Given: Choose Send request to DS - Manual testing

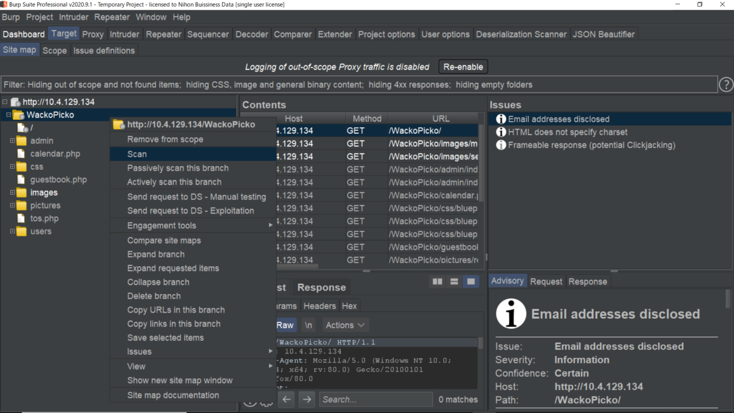Looking at the screenshot, I should [193, 197].
